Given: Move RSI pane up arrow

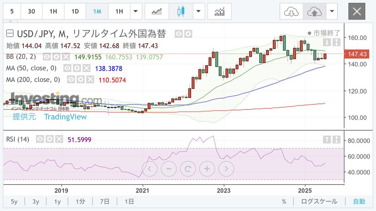Looking at the screenshot, I should (x=327, y=139).
